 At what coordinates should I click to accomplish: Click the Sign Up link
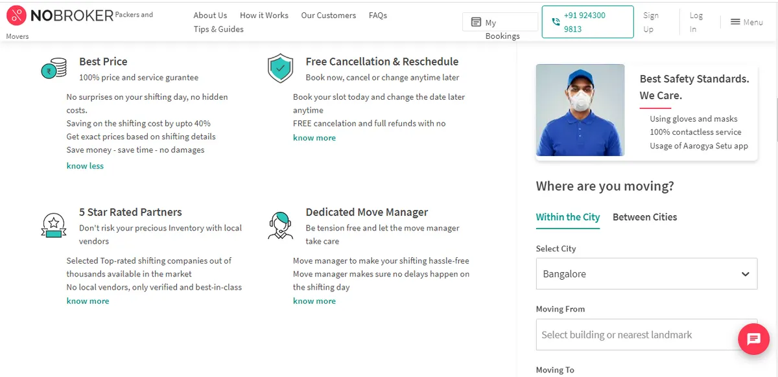(650, 22)
